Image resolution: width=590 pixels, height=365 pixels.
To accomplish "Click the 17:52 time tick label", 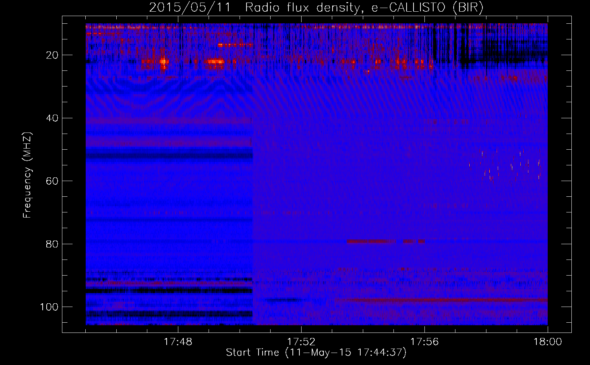I will [x=301, y=342].
